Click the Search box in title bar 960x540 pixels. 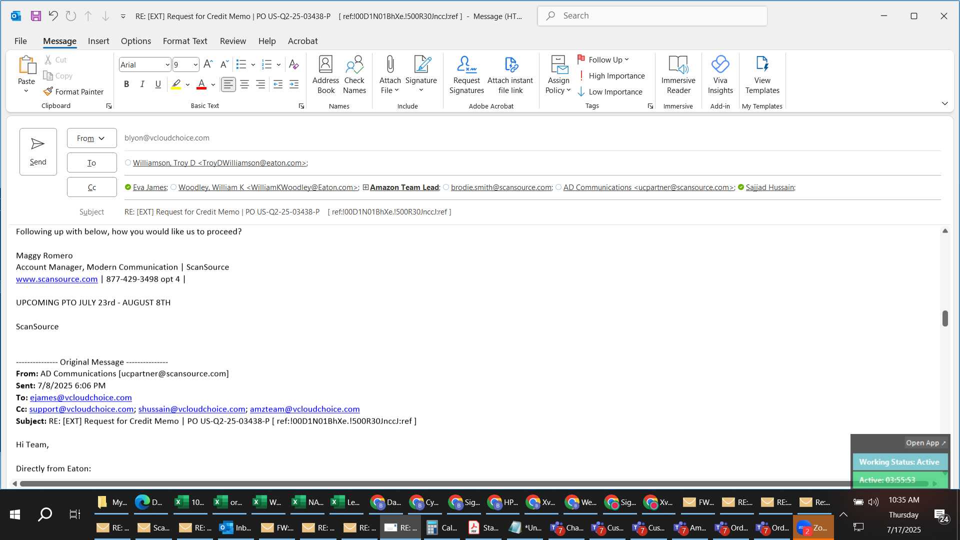[652, 16]
